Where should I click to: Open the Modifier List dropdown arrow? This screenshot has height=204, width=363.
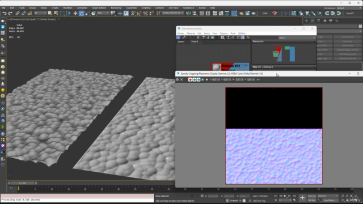point(360,31)
